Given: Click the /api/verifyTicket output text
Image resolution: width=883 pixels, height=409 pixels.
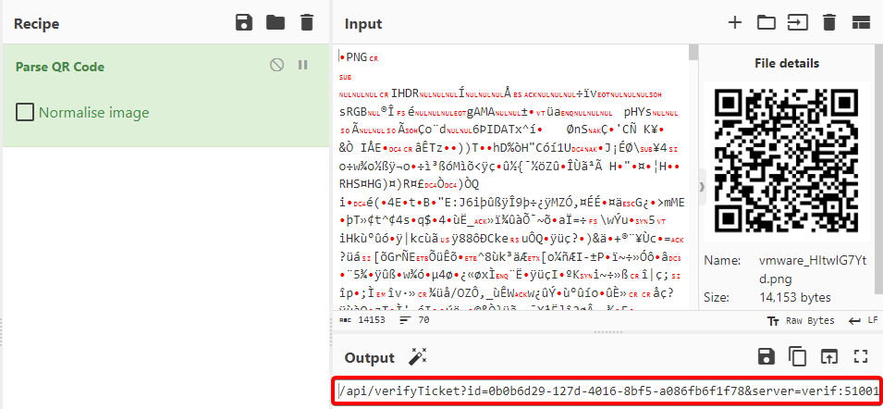Looking at the screenshot, I should [x=608, y=390].
